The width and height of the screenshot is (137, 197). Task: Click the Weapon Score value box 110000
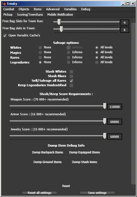114,107
